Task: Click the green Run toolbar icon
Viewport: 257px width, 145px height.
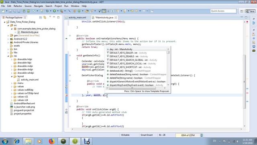Action: tap(54, 11)
